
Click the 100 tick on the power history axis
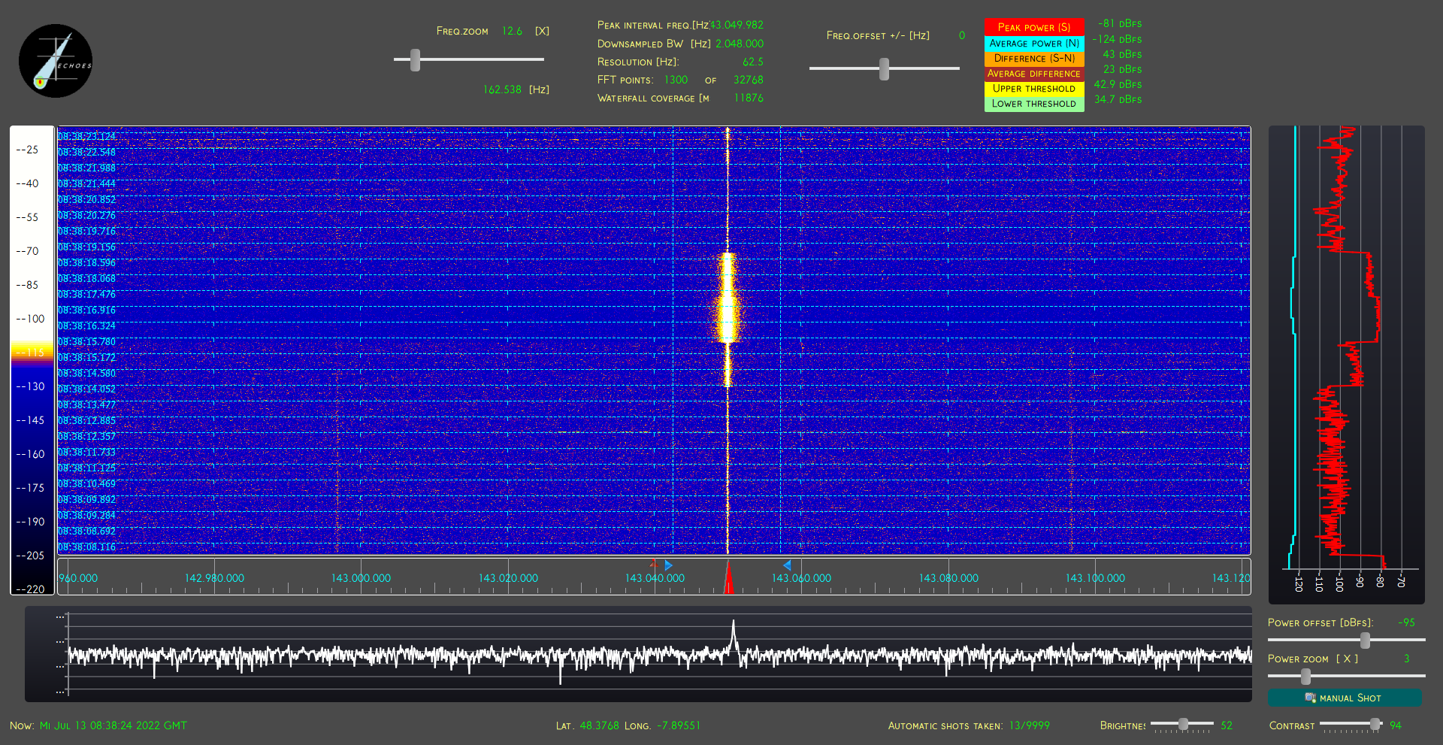pyautogui.click(x=1339, y=584)
